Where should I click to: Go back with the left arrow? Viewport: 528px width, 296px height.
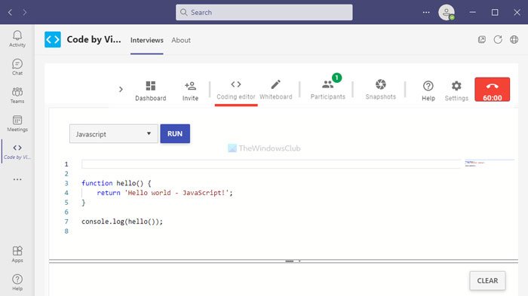pyautogui.click(x=10, y=13)
